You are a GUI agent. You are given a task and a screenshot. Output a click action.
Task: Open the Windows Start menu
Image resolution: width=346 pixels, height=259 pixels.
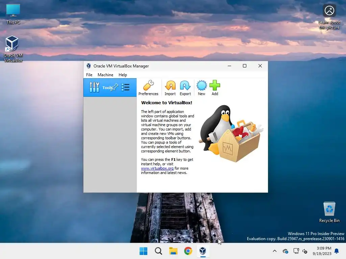[x=143, y=251]
